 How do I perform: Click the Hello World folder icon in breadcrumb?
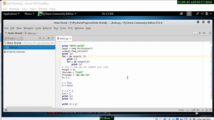click(6, 33)
